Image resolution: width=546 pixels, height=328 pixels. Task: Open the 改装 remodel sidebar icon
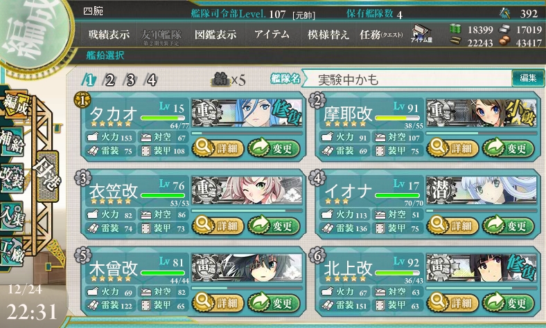tap(12, 178)
